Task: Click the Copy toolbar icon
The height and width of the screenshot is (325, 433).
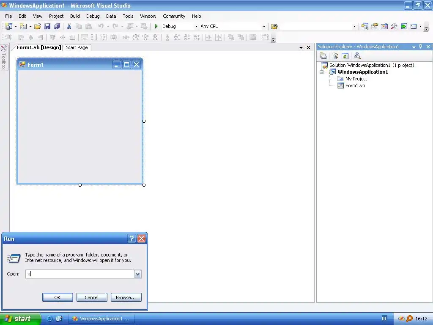Action: 79,26
